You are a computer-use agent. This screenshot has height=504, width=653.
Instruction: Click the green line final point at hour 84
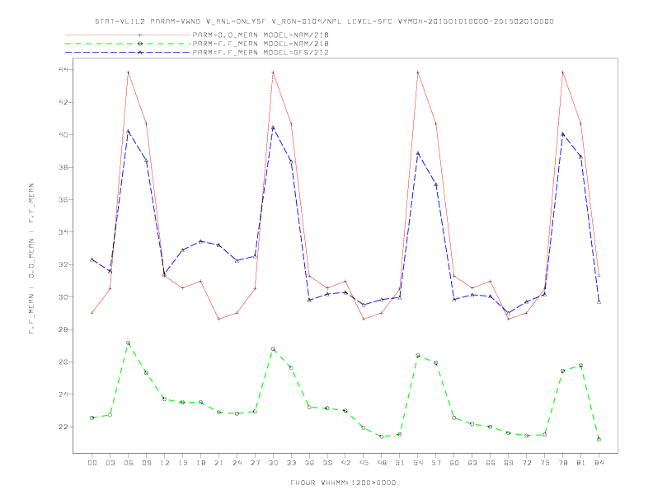[599, 440]
